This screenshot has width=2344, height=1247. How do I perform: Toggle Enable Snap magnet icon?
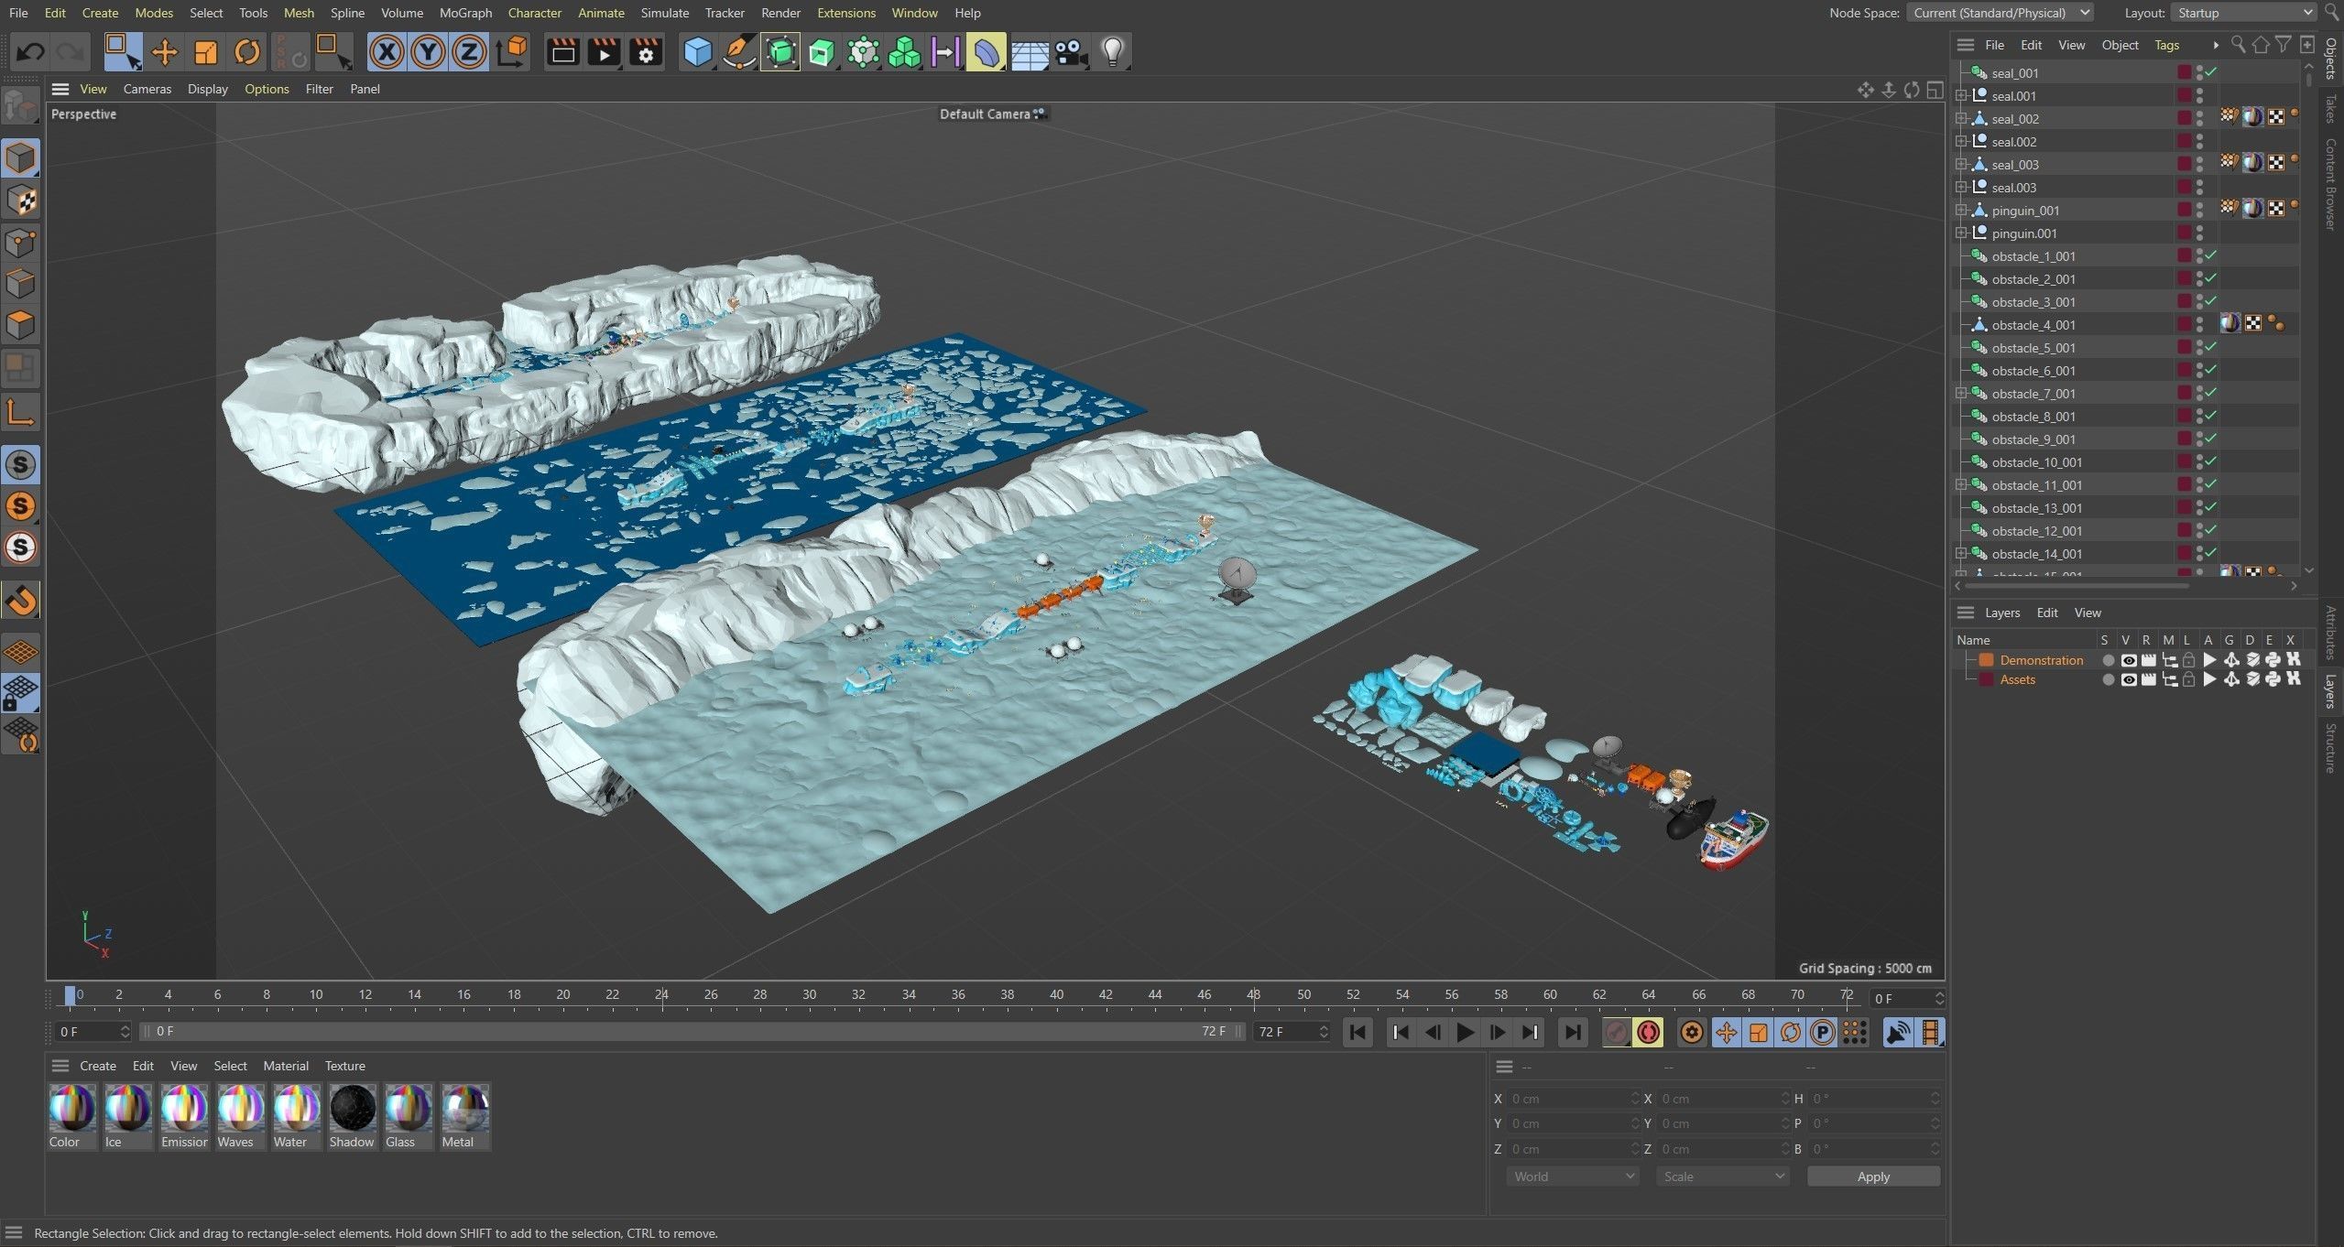(20, 601)
